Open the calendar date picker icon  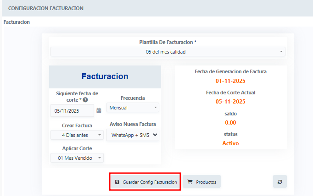tap(99, 110)
